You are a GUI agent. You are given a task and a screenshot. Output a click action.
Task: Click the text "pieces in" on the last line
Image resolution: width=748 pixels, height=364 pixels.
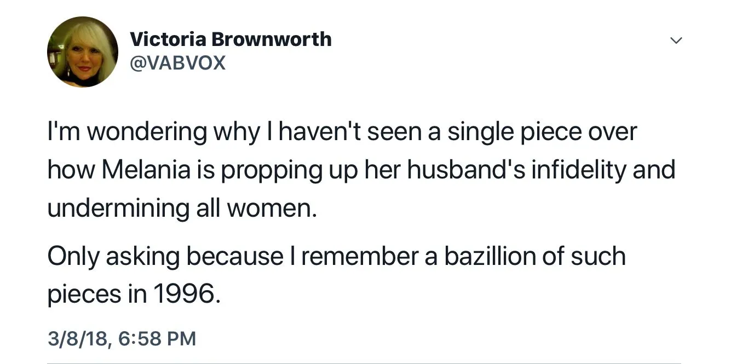pos(97,295)
